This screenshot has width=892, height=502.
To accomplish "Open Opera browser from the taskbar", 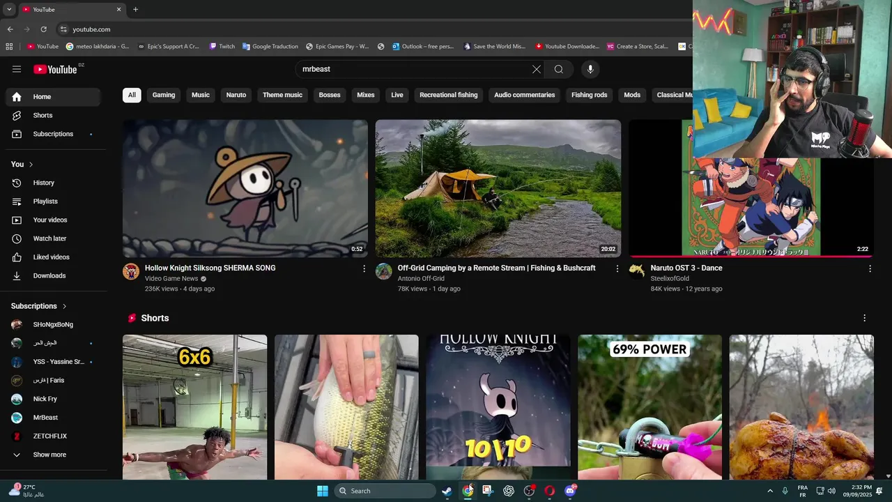I will [549, 491].
